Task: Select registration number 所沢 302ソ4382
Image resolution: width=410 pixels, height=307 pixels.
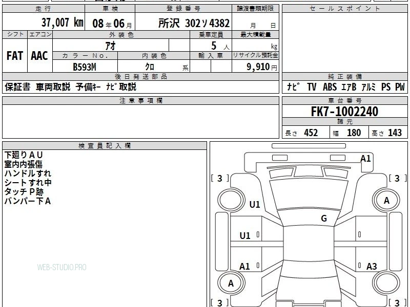Action: (x=194, y=23)
